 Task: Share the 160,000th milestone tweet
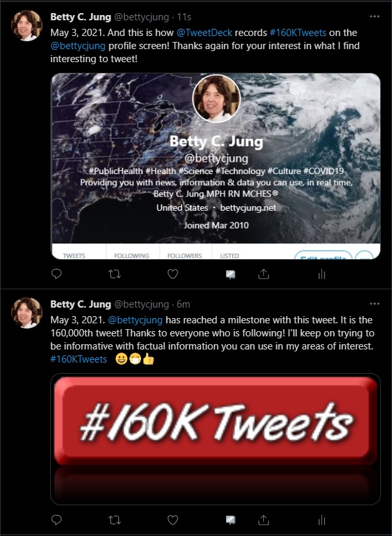pyautogui.click(x=263, y=520)
